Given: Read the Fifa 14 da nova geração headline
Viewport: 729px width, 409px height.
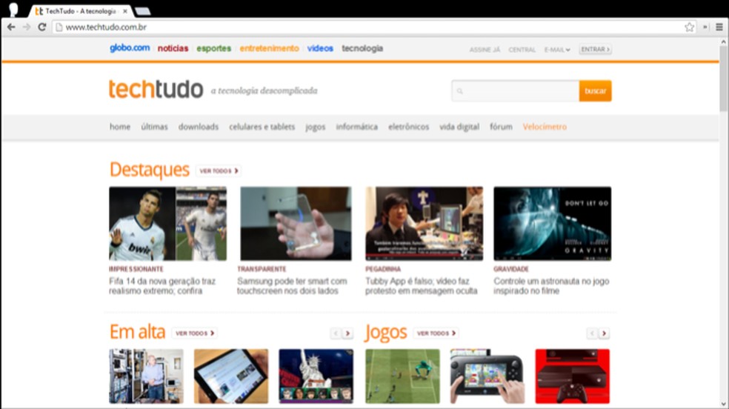Looking at the screenshot, I should click(x=162, y=286).
